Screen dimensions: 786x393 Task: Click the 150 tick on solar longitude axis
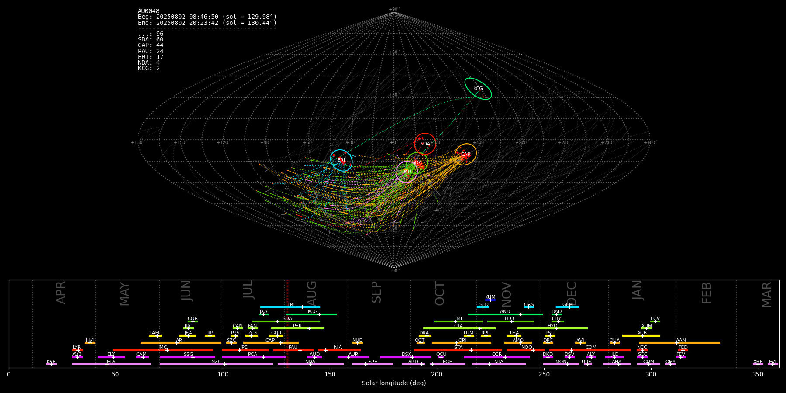pos(330,375)
